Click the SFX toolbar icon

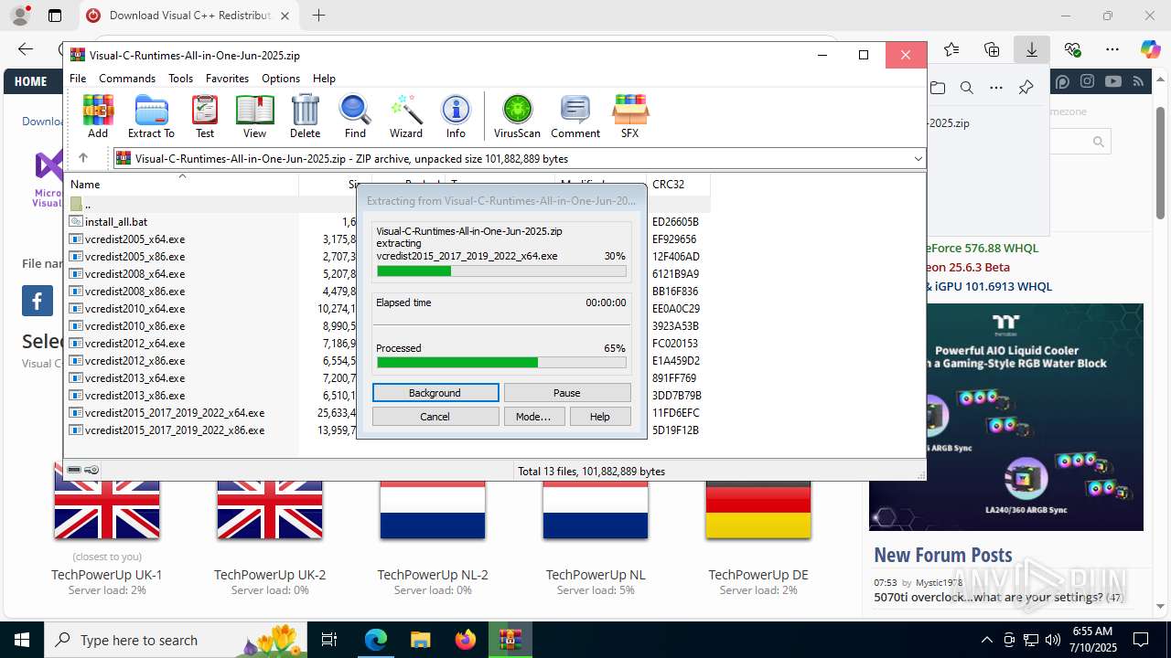629,116
